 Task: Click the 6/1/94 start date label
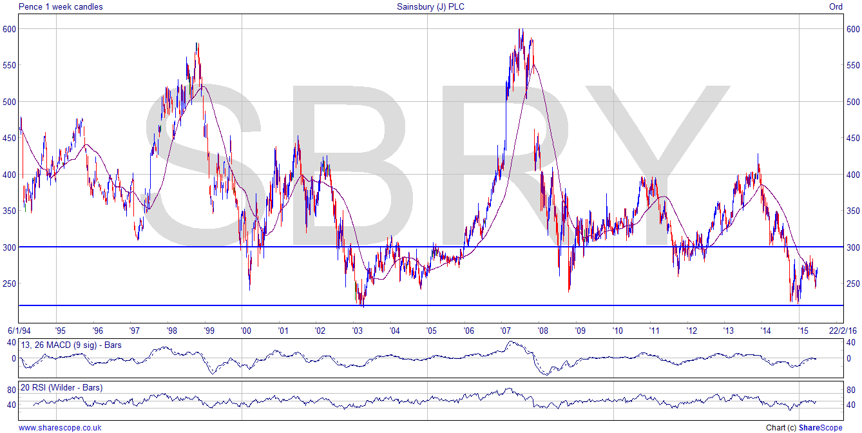18,331
